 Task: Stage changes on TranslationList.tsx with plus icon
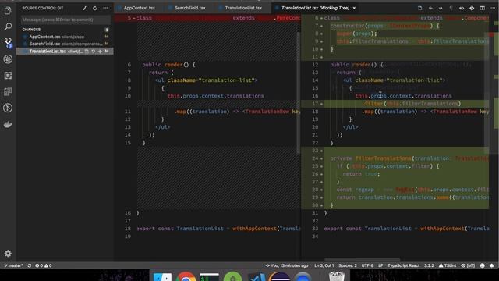(100, 51)
